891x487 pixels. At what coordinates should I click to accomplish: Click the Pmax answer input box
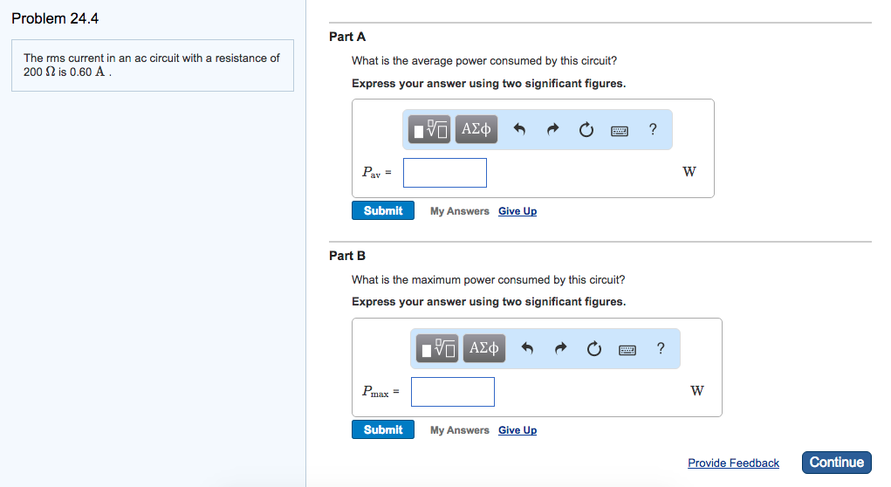point(453,392)
